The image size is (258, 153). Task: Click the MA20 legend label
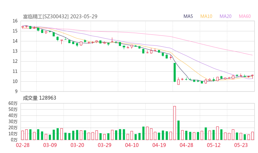pyautogui.click(x=226, y=16)
